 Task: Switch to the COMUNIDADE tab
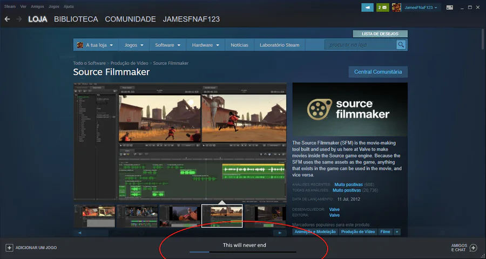[130, 19]
